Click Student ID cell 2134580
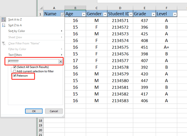The height and width of the screenshot is (136, 187). [120, 81]
